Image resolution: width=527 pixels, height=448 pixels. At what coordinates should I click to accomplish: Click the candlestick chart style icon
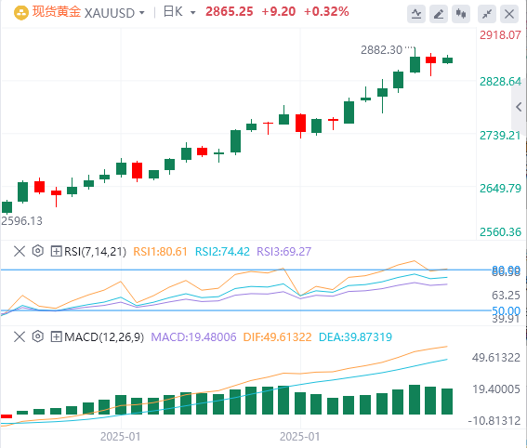pos(461,14)
